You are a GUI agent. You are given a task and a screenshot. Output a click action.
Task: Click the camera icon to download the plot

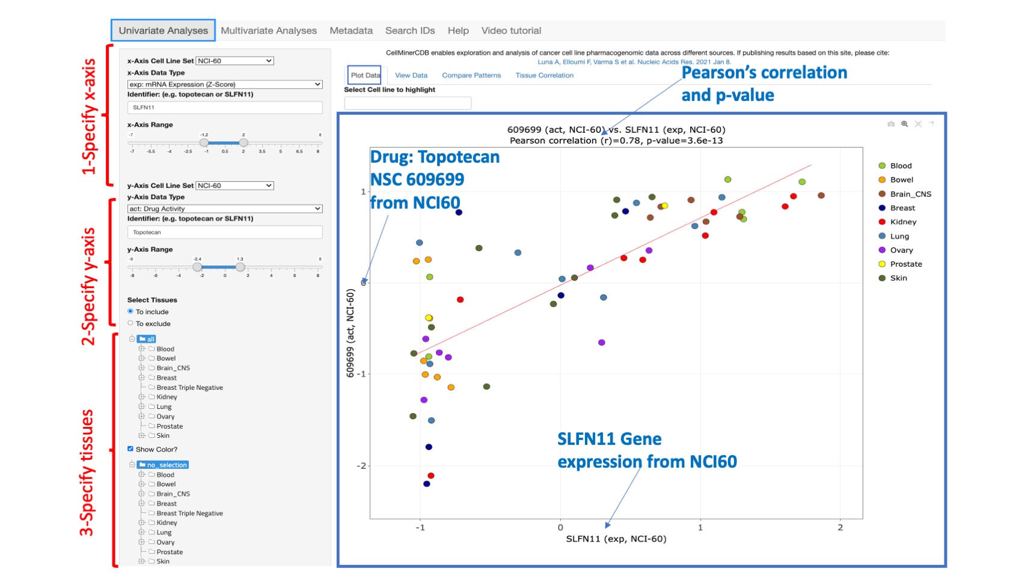point(892,124)
